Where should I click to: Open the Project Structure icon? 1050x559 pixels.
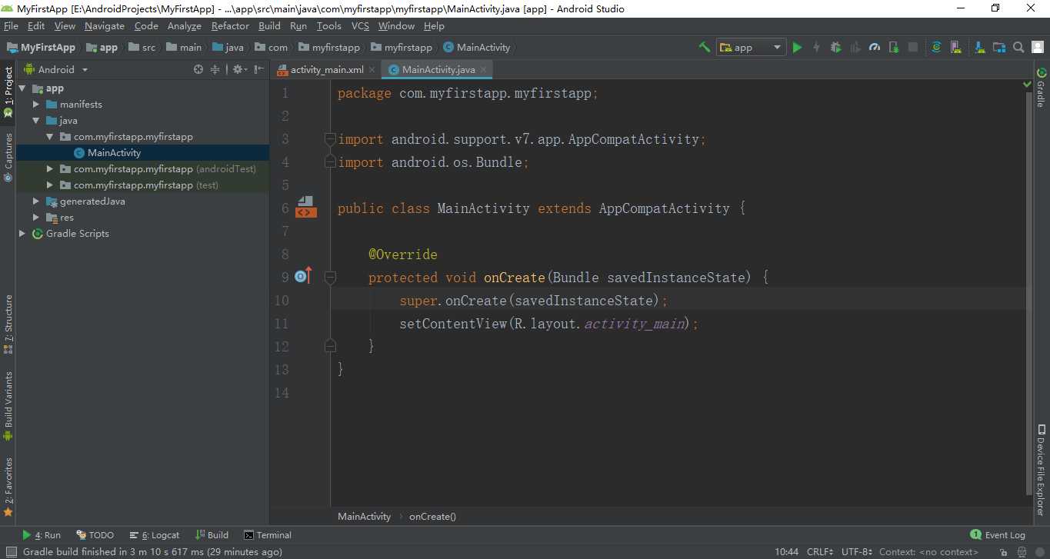[999, 48]
